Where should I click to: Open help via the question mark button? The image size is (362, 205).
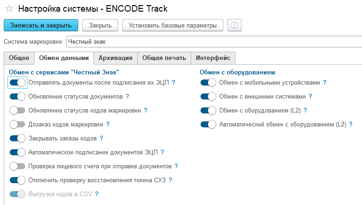click(234, 25)
